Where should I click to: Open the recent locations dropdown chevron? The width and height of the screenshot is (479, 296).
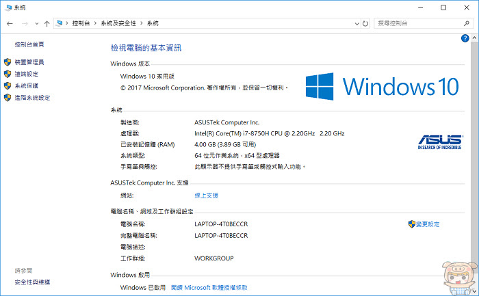(x=37, y=23)
